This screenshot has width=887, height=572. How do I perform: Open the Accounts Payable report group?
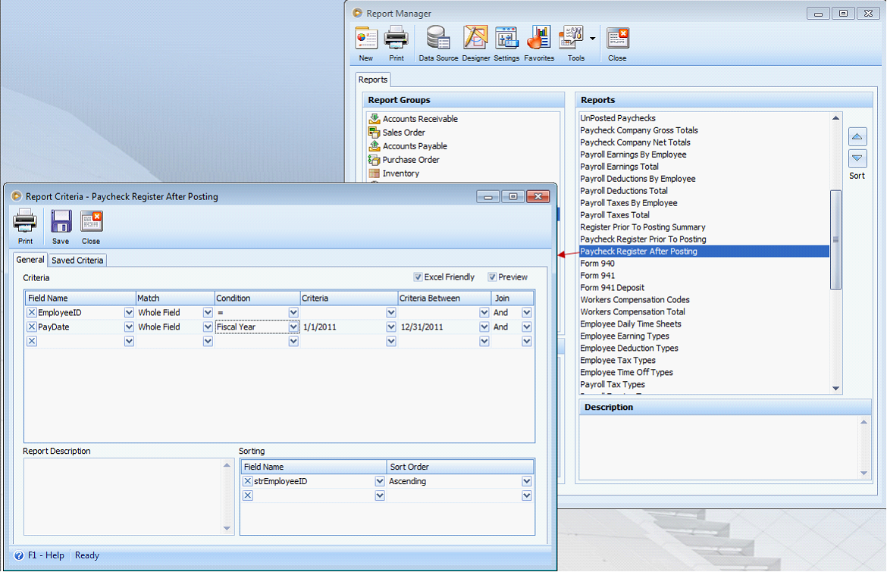tap(415, 146)
